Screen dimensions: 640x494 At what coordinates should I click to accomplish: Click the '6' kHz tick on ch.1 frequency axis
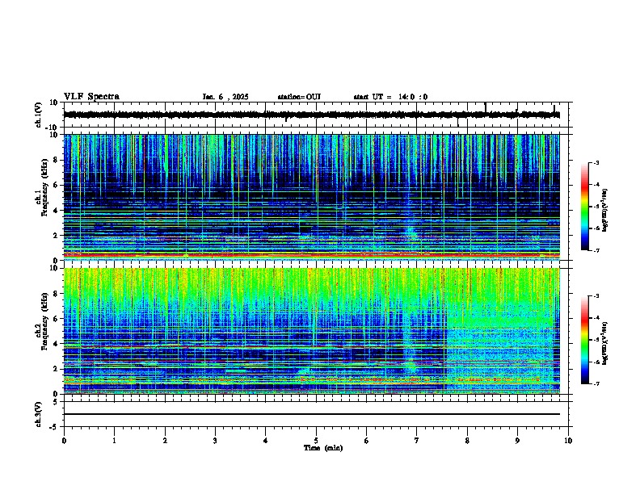57,185
